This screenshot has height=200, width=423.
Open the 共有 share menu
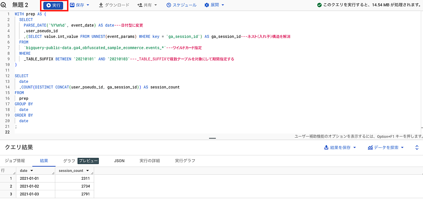(147, 5)
